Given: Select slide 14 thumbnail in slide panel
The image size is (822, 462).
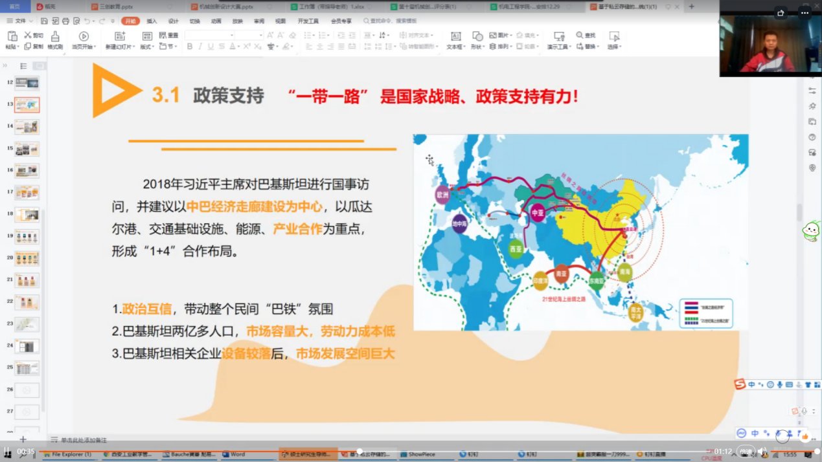Looking at the screenshot, I should click(x=27, y=127).
